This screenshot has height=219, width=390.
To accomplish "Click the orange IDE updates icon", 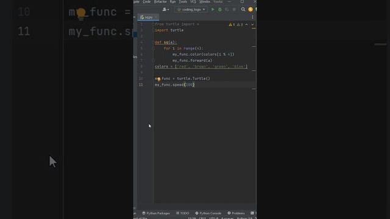I will pos(250,10).
